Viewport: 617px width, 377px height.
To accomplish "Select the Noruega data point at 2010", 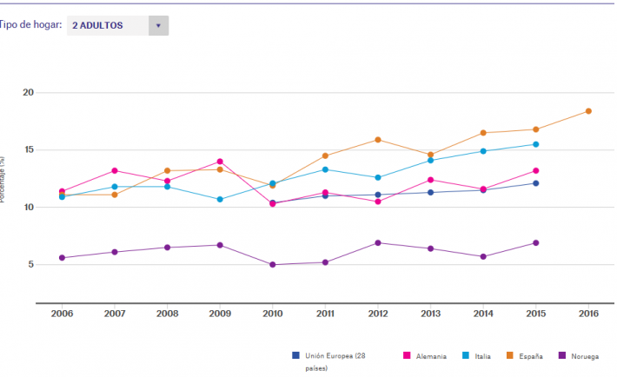I will [273, 265].
